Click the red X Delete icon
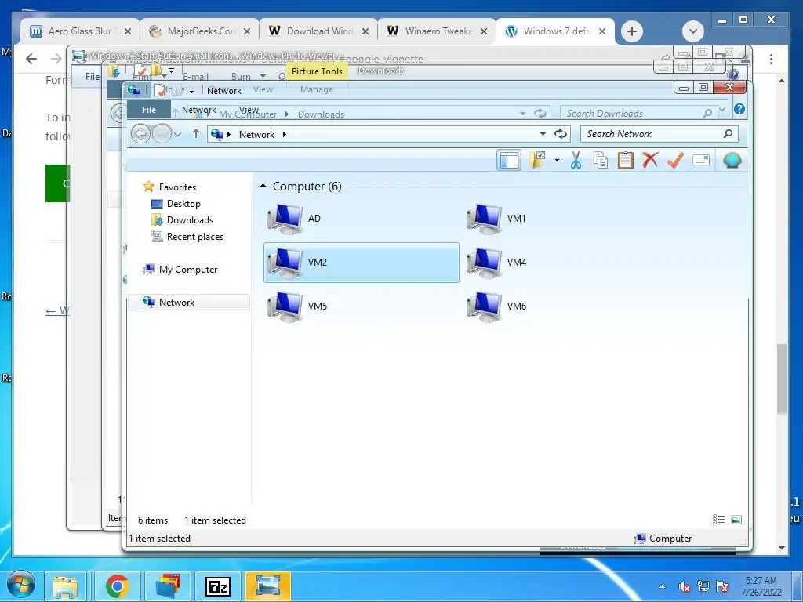This screenshot has width=803, height=602. (650, 160)
